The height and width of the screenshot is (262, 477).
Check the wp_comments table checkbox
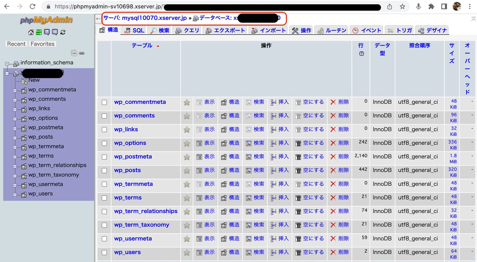tap(104, 116)
